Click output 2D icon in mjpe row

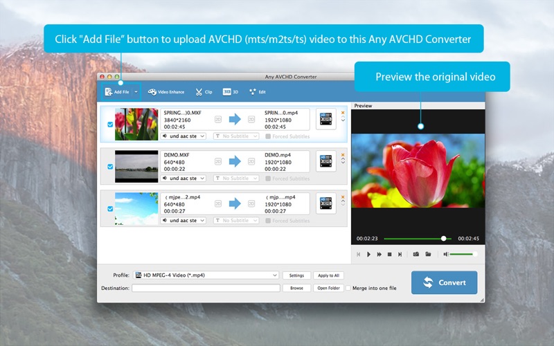click(251, 203)
